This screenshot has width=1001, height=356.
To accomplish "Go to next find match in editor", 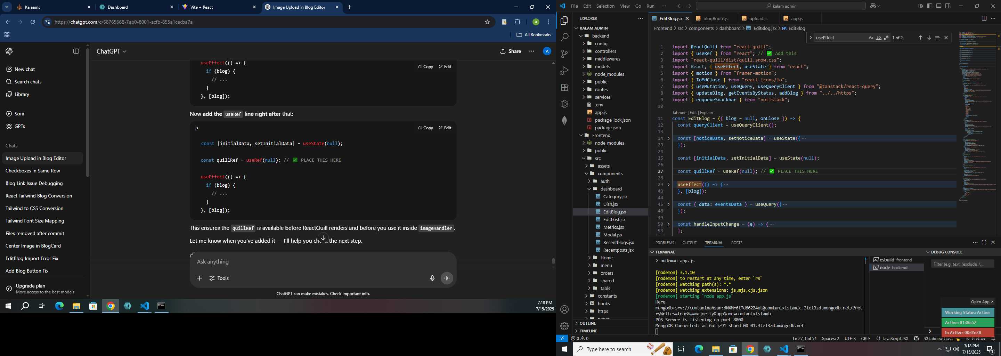I will pyautogui.click(x=929, y=38).
